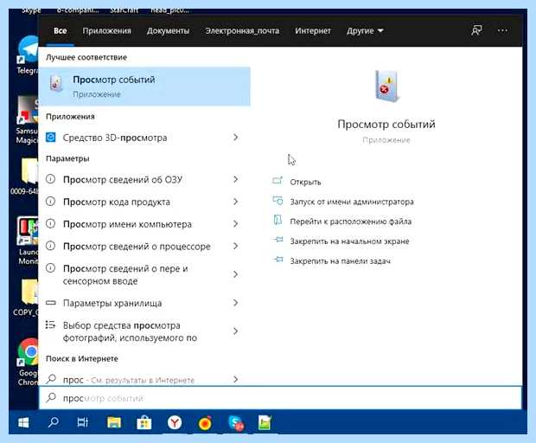Click the run as administrator shield icon
This screenshot has height=443, width=536.
(278, 200)
